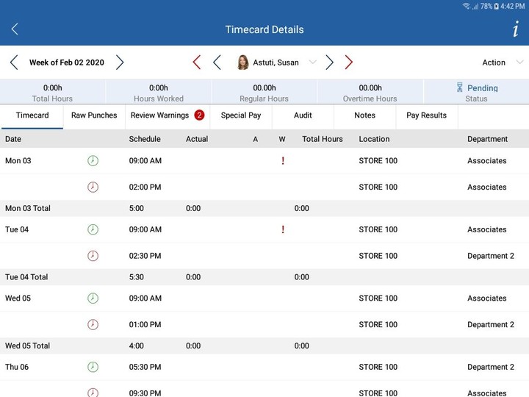Open the Special Pay tab

click(241, 115)
